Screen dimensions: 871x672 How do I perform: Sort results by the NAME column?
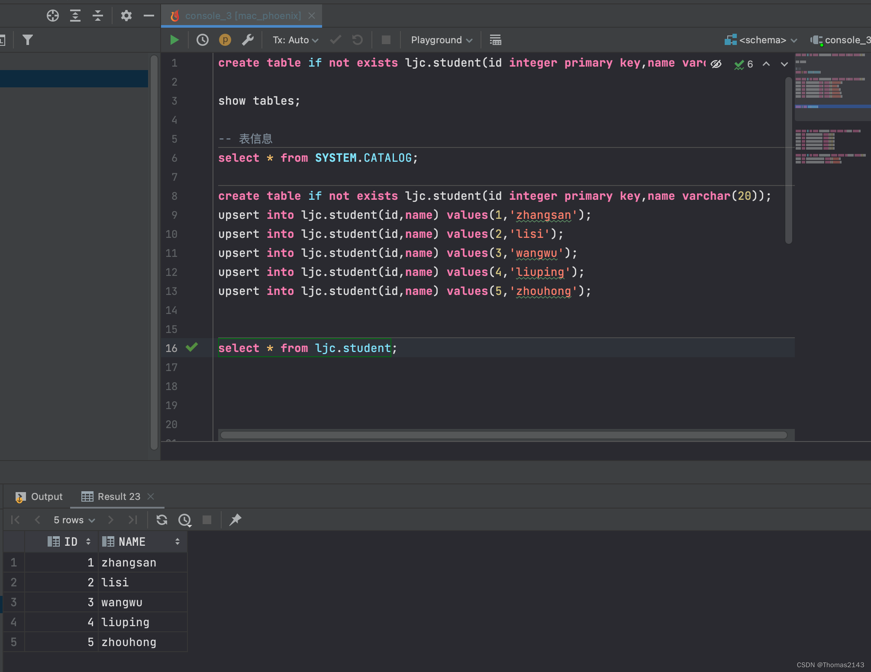132,541
